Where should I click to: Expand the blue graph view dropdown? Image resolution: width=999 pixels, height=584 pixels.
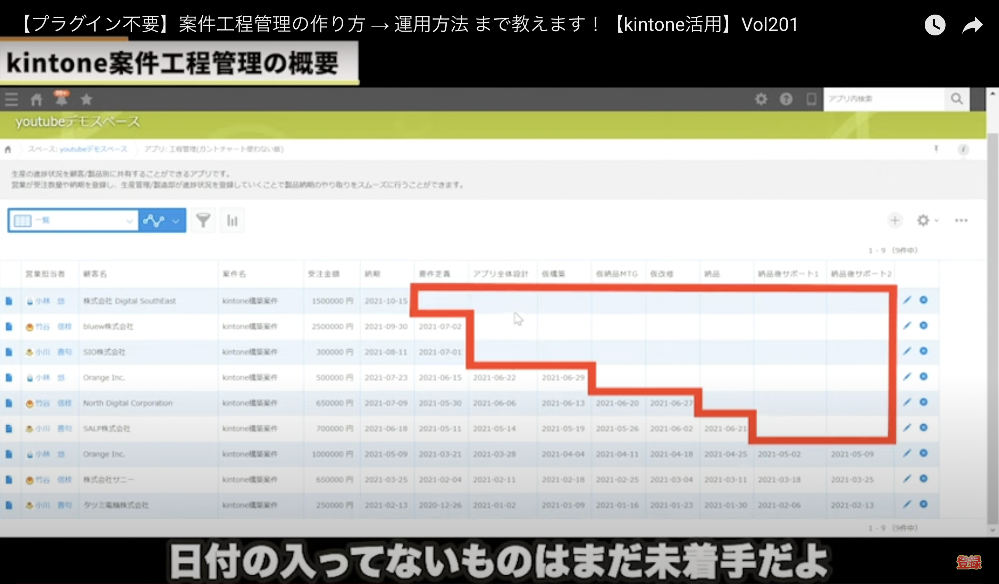tap(162, 220)
